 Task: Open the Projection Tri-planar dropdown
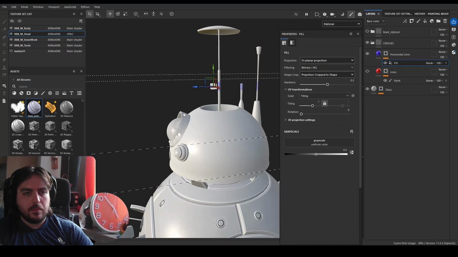pos(327,60)
